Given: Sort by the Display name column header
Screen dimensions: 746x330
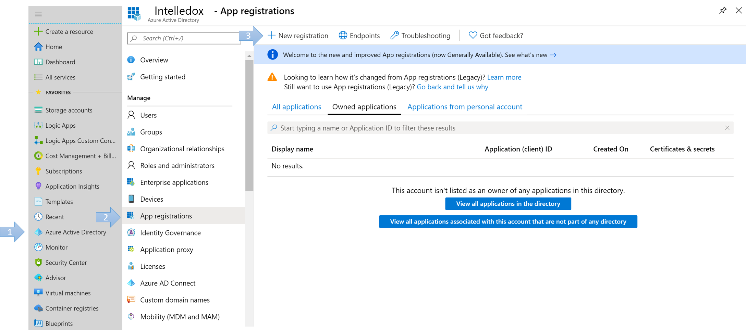Looking at the screenshot, I should click(x=292, y=149).
